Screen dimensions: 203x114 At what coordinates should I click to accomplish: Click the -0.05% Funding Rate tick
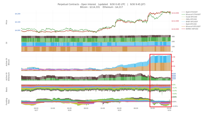point(174,106)
